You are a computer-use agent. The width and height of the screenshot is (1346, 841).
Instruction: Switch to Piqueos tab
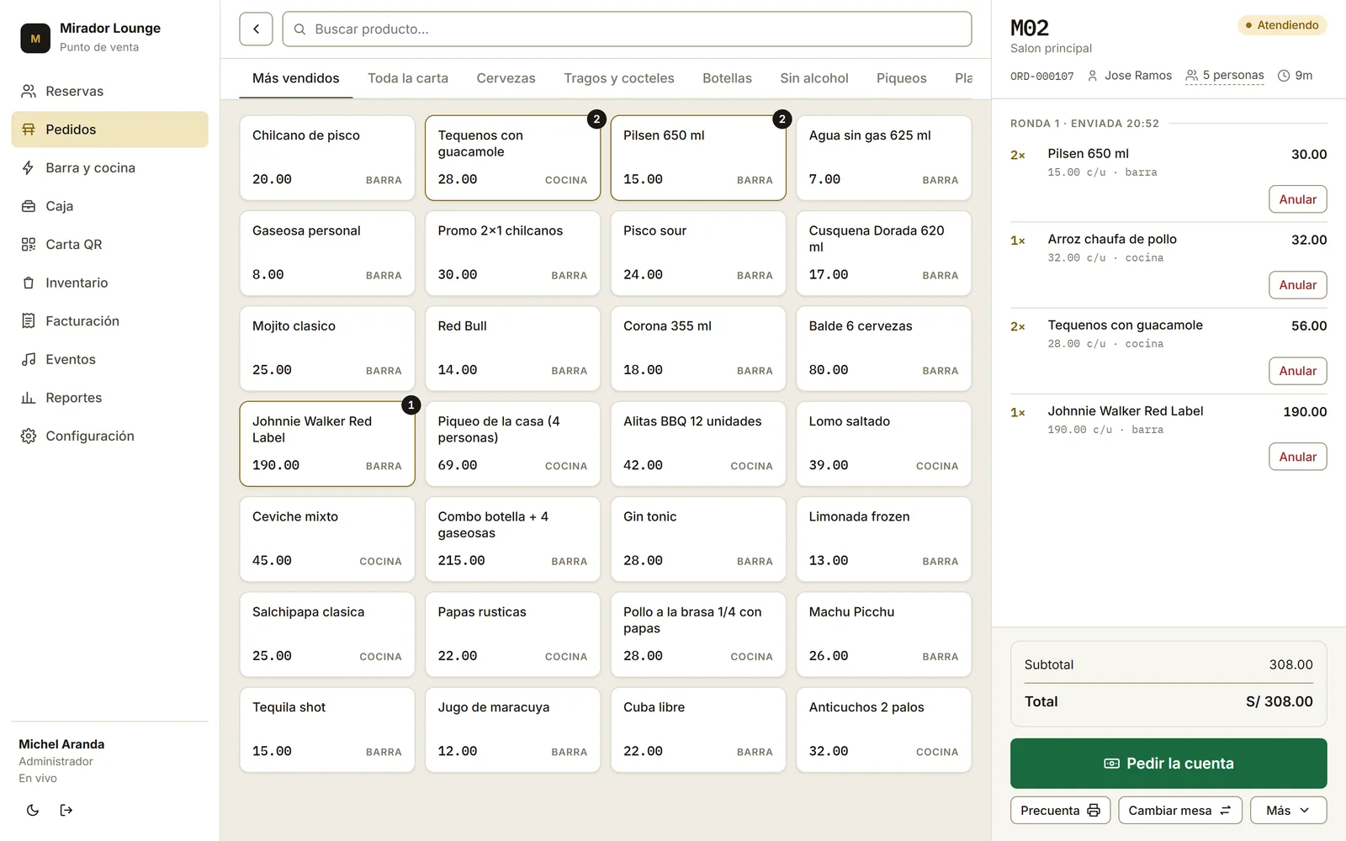[x=902, y=78]
